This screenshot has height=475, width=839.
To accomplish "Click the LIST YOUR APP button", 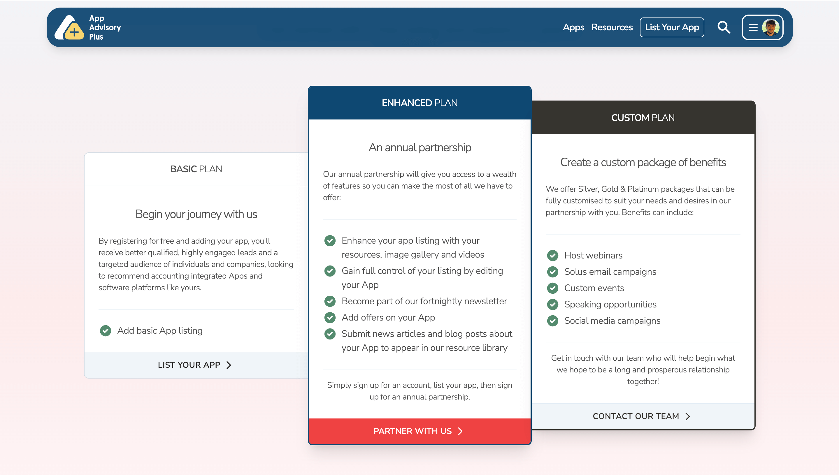I will 196,365.
